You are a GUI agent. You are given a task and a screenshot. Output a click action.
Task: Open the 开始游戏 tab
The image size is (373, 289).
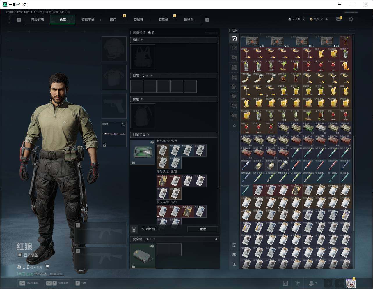coord(38,20)
